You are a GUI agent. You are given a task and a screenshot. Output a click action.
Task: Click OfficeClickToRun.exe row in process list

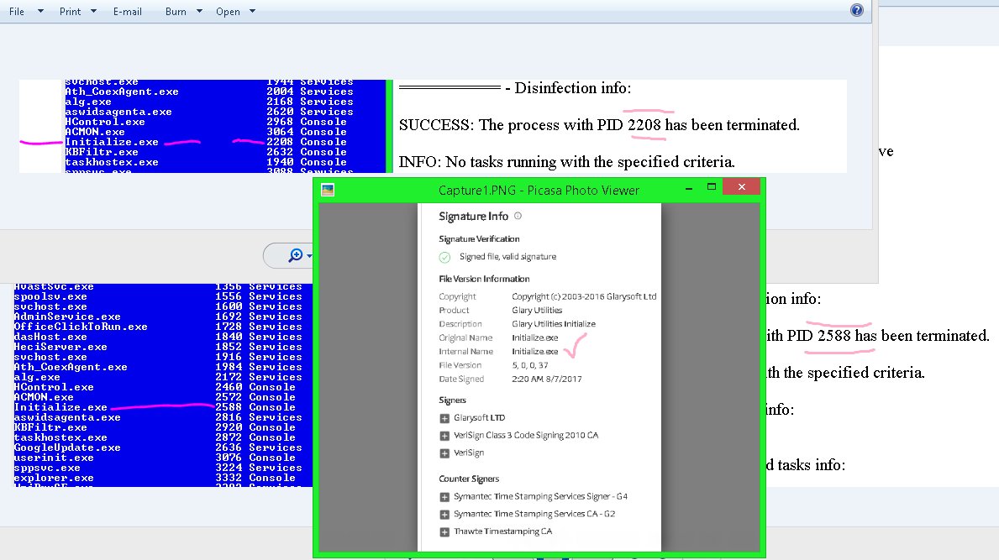click(x=158, y=327)
